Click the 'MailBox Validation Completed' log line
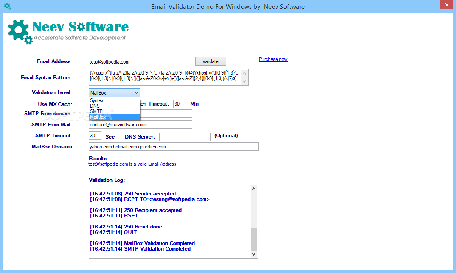 click(143, 243)
